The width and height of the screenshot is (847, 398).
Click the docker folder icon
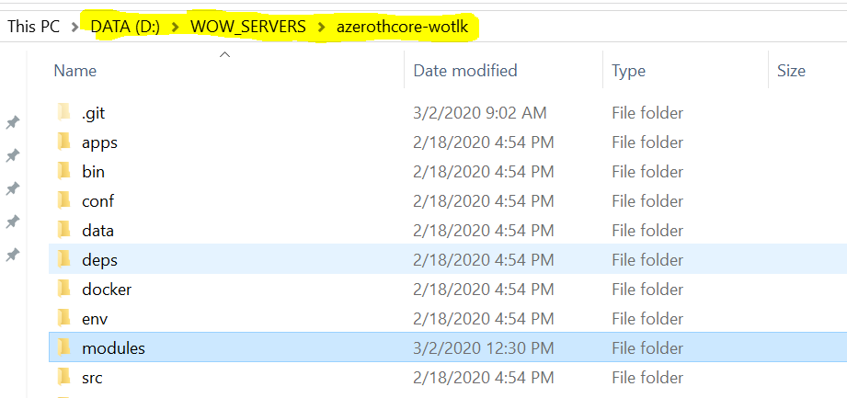[63, 289]
